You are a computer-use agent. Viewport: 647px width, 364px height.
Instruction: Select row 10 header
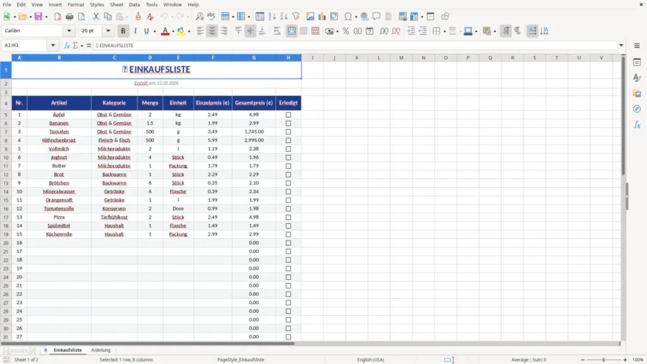tap(6, 157)
